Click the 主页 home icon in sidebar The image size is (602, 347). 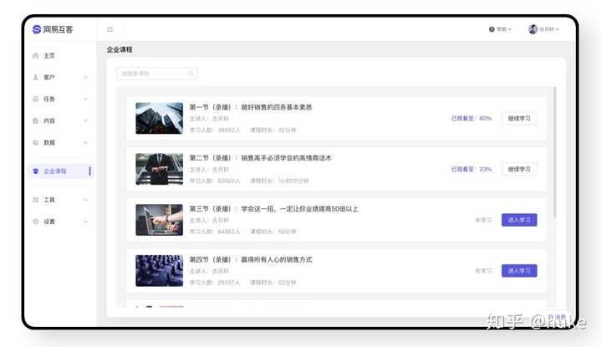coord(36,56)
